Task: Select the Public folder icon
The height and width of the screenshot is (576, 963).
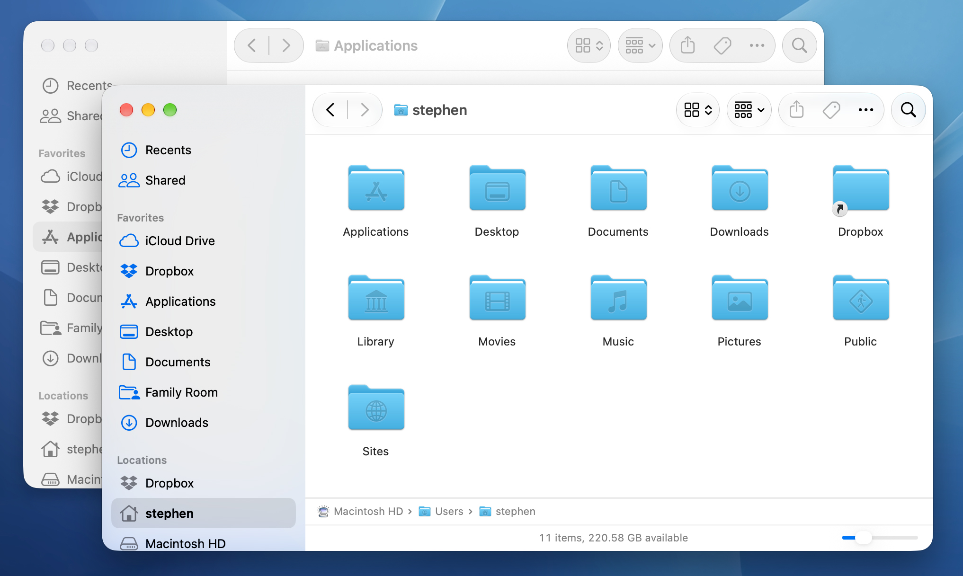Action: pyautogui.click(x=861, y=298)
